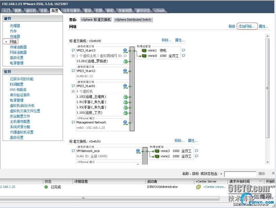Open info bubble beside VM Network_iscsi
Viewport: 276px width, 208px height.
(x=73, y=151)
